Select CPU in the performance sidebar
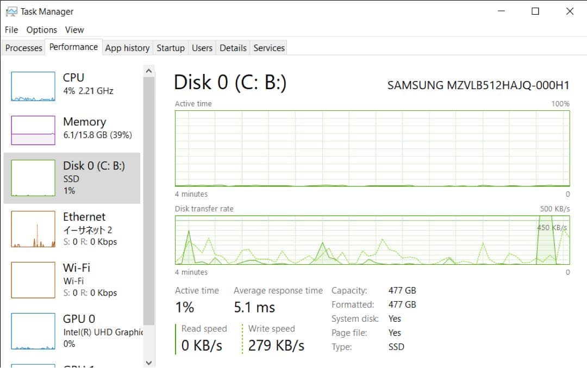 point(71,84)
